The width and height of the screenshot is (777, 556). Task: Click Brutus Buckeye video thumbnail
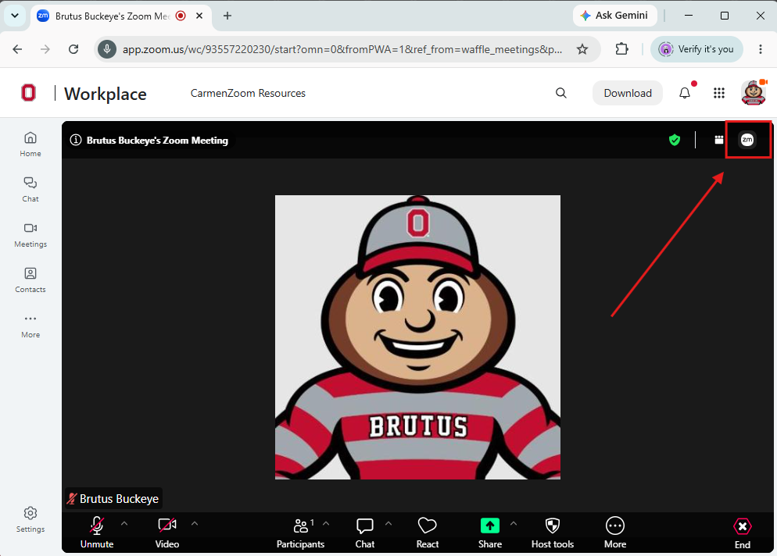[417, 337]
